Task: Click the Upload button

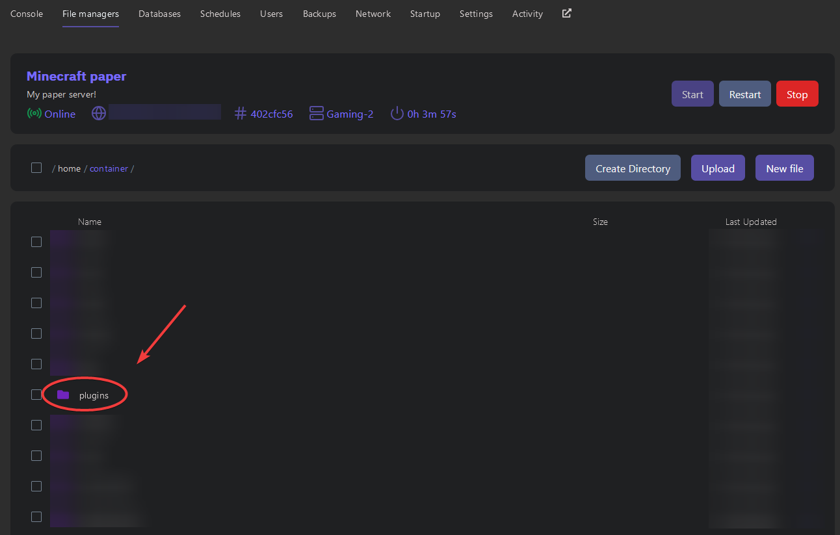Action: coord(718,168)
